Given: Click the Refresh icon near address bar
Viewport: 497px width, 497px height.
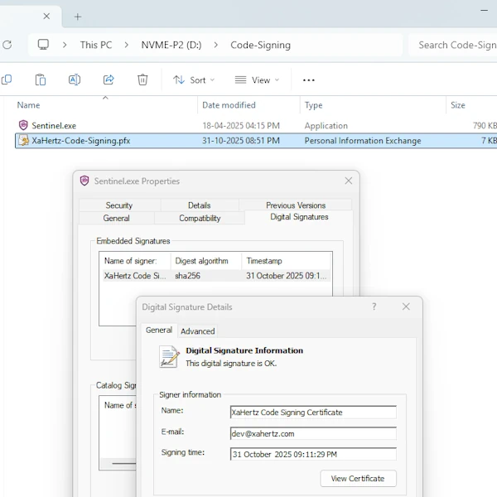Looking at the screenshot, I should tap(7, 45).
